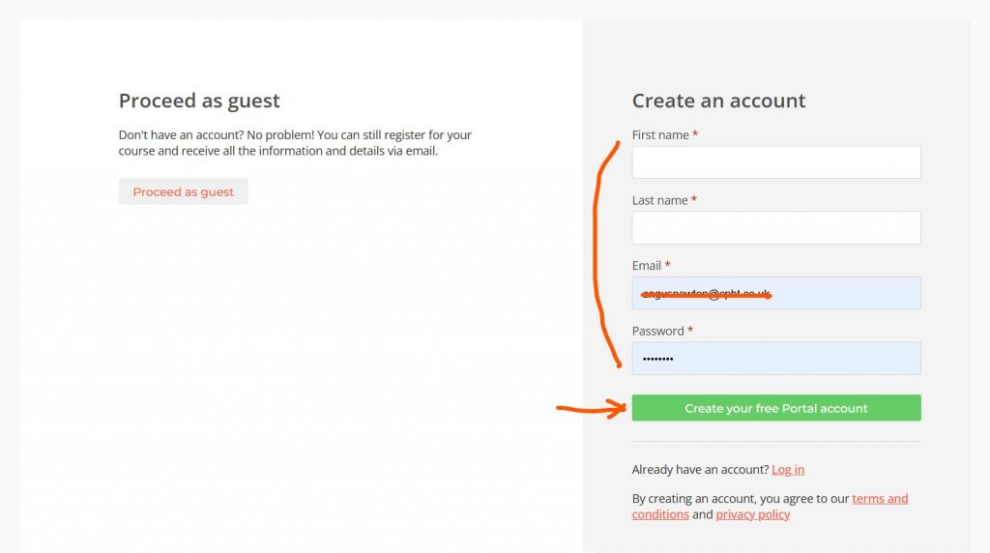Screen dimensions: 990x553
Task: Follow the privacy policy link
Action: 752,514
